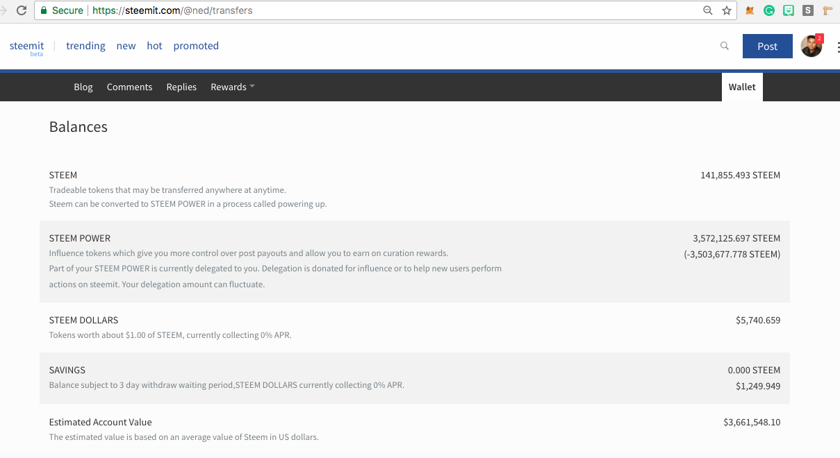
Task: Bookmark this page with the star icon
Action: pyautogui.click(x=727, y=10)
